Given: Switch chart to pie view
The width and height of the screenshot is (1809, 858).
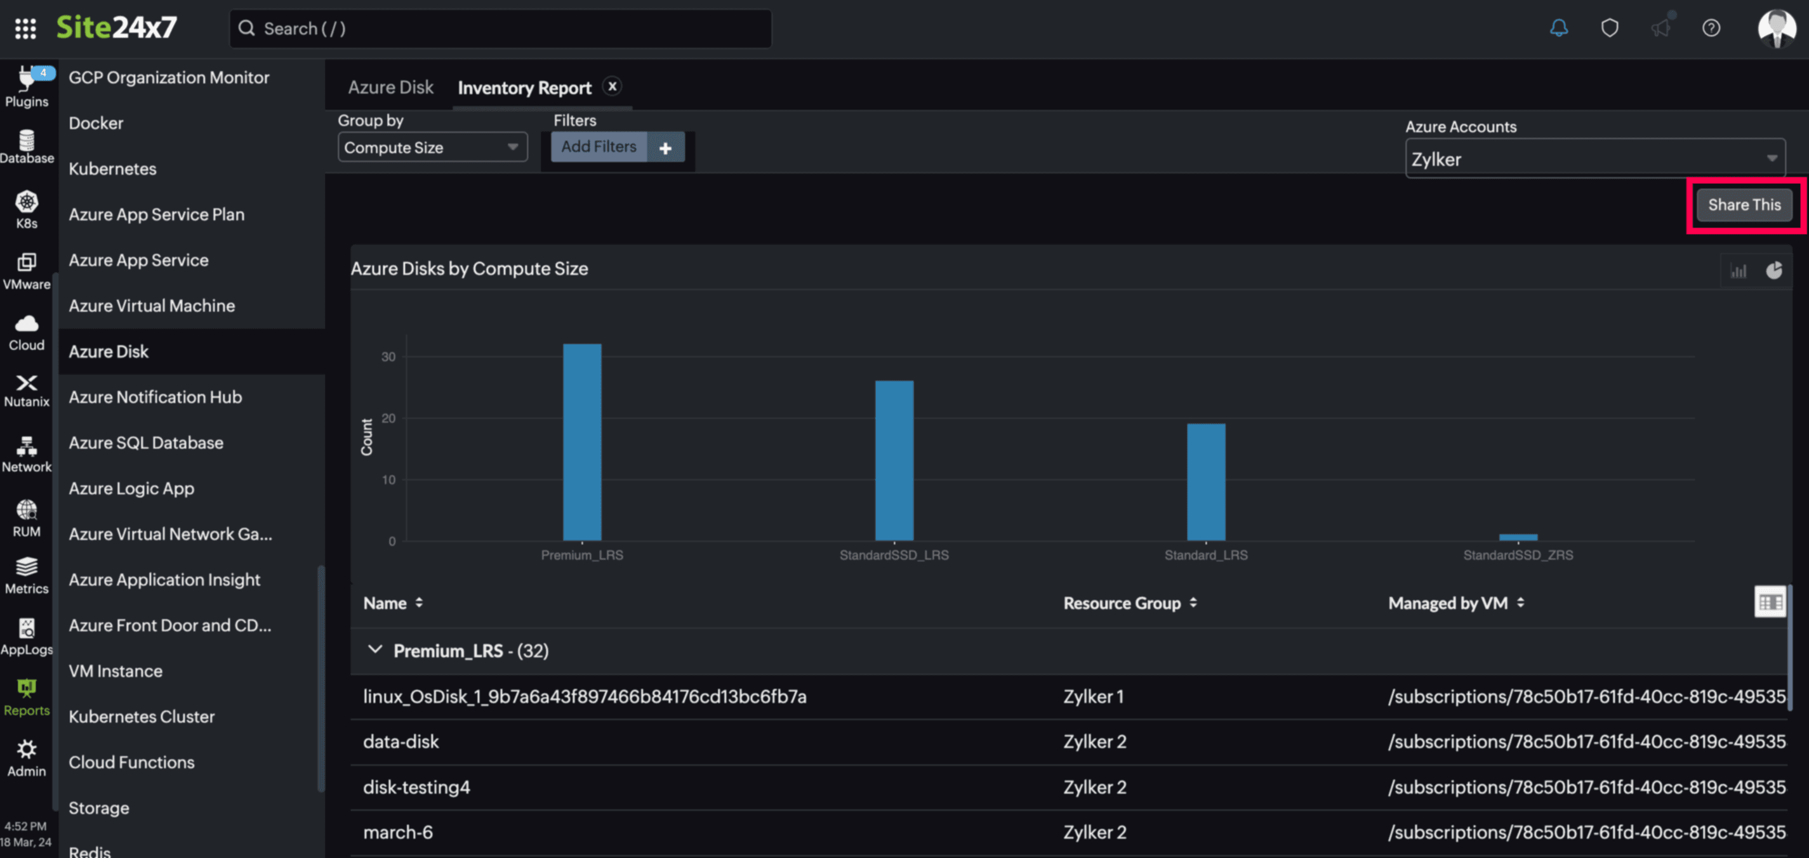Looking at the screenshot, I should 1774,271.
